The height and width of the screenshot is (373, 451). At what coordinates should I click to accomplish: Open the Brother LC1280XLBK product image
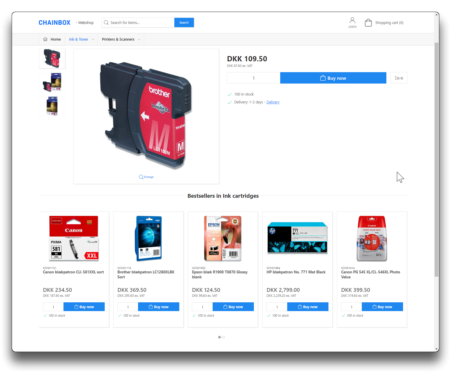pos(148,238)
